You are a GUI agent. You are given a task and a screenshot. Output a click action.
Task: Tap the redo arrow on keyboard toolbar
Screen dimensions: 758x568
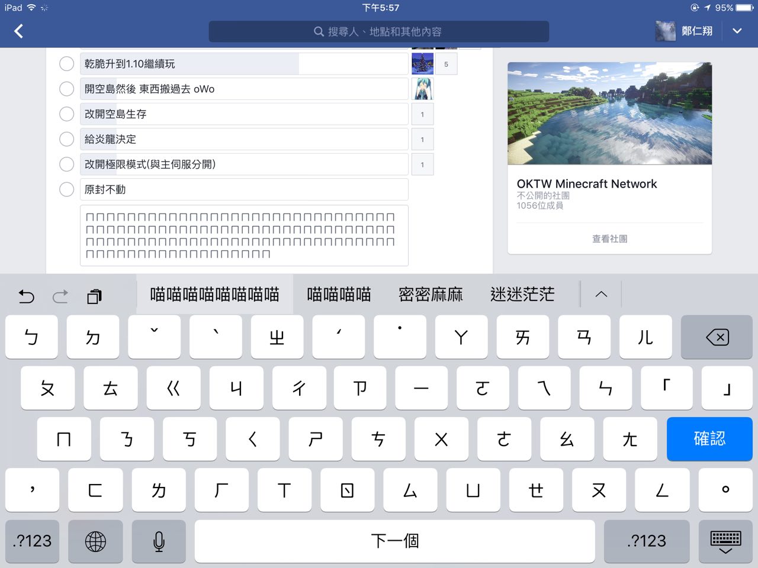tap(60, 296)
